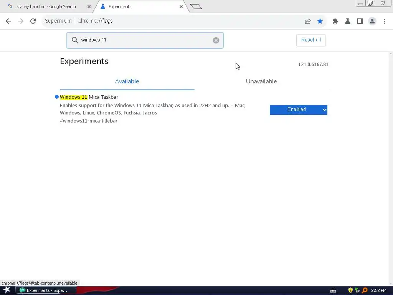Click the forward navigation arrow
The height and width of the screenshot is (295, 393).
click(x=21, y=21)
